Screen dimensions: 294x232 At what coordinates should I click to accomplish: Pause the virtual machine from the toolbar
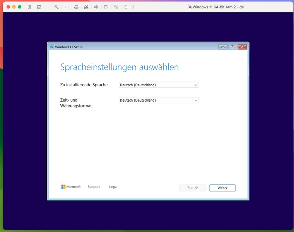[29, 7]
